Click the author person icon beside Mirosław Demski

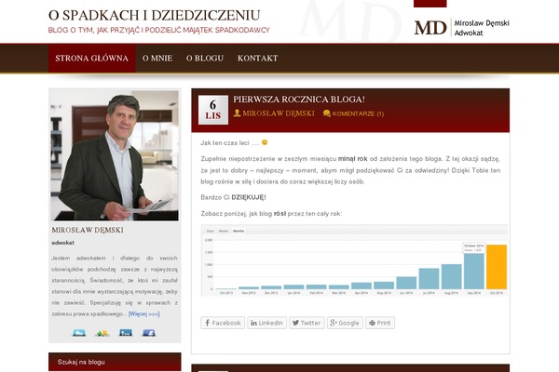(x=237, y=113)
